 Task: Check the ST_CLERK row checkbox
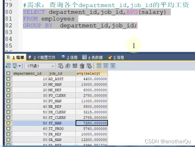coord(8,118)
